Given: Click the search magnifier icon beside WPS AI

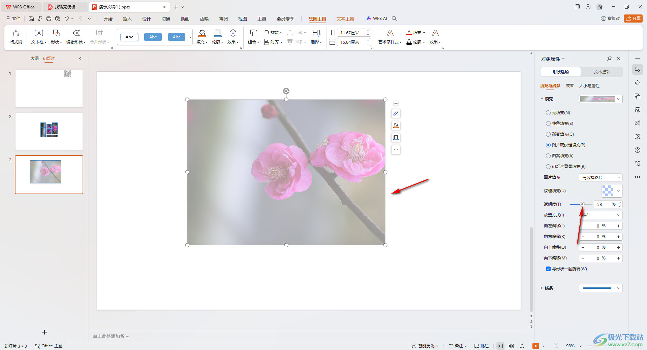Looking at the screenshot, I should tap(394, 19).
